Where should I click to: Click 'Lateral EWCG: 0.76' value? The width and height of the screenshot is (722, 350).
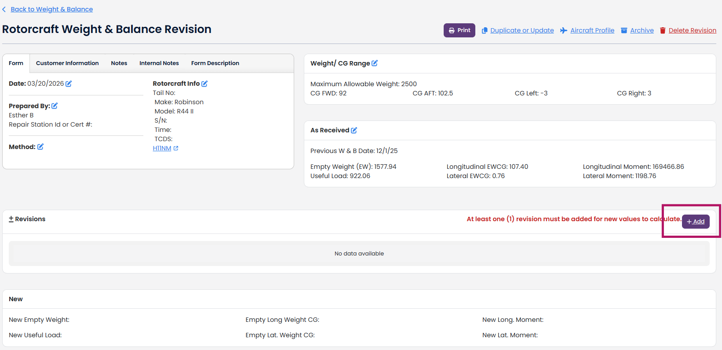coord(476,176)
